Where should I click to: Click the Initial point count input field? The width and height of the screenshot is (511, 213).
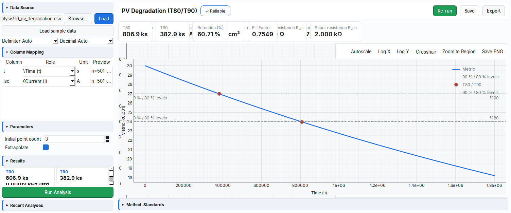[74, 139]
